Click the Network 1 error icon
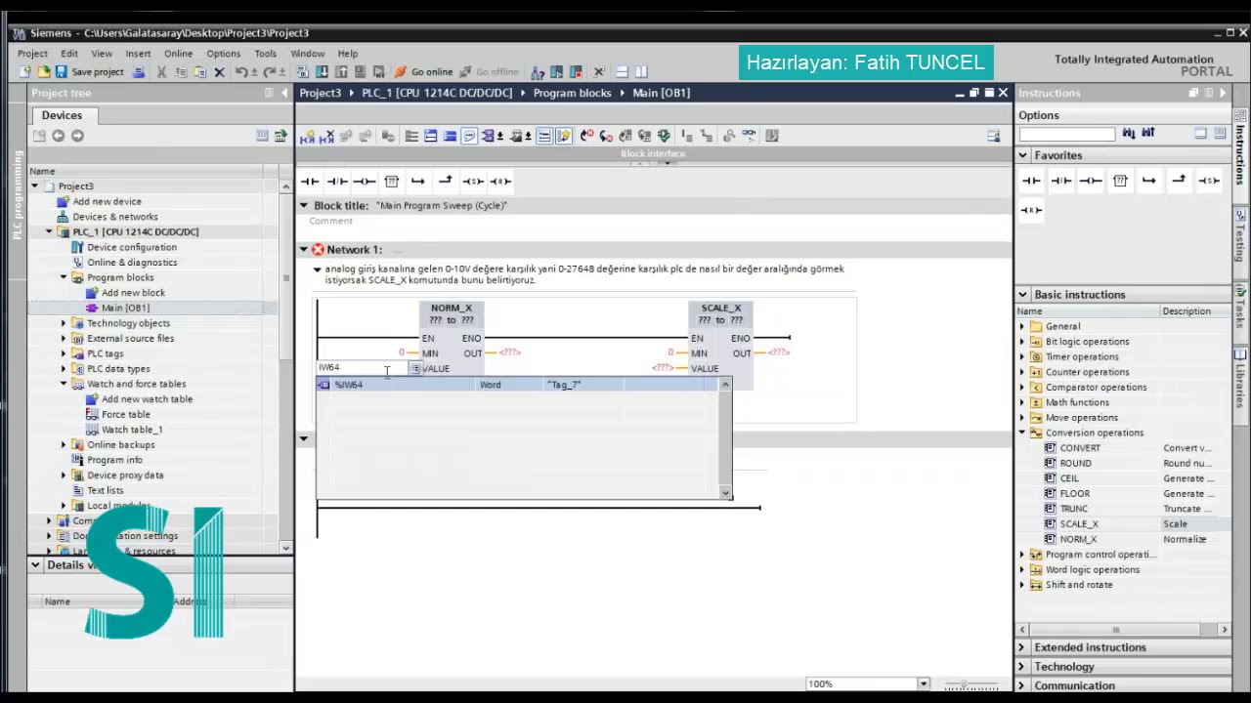The image size is (1251, 703). click(318, 250)
